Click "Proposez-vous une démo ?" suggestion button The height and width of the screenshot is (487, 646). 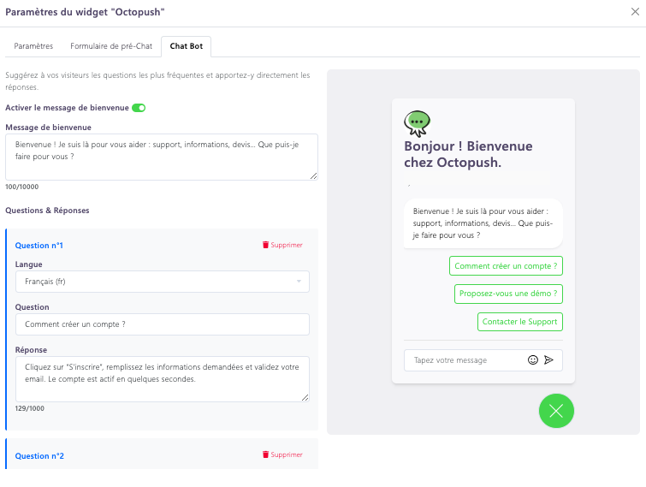coord(508,294)
